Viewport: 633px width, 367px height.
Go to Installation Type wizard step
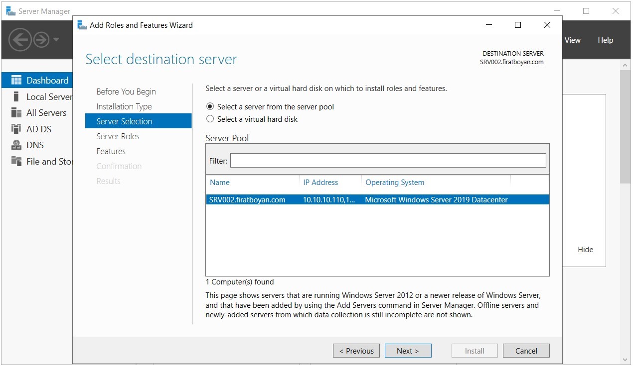coord(124,106)
